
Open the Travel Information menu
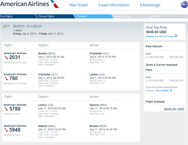(113, 5)
